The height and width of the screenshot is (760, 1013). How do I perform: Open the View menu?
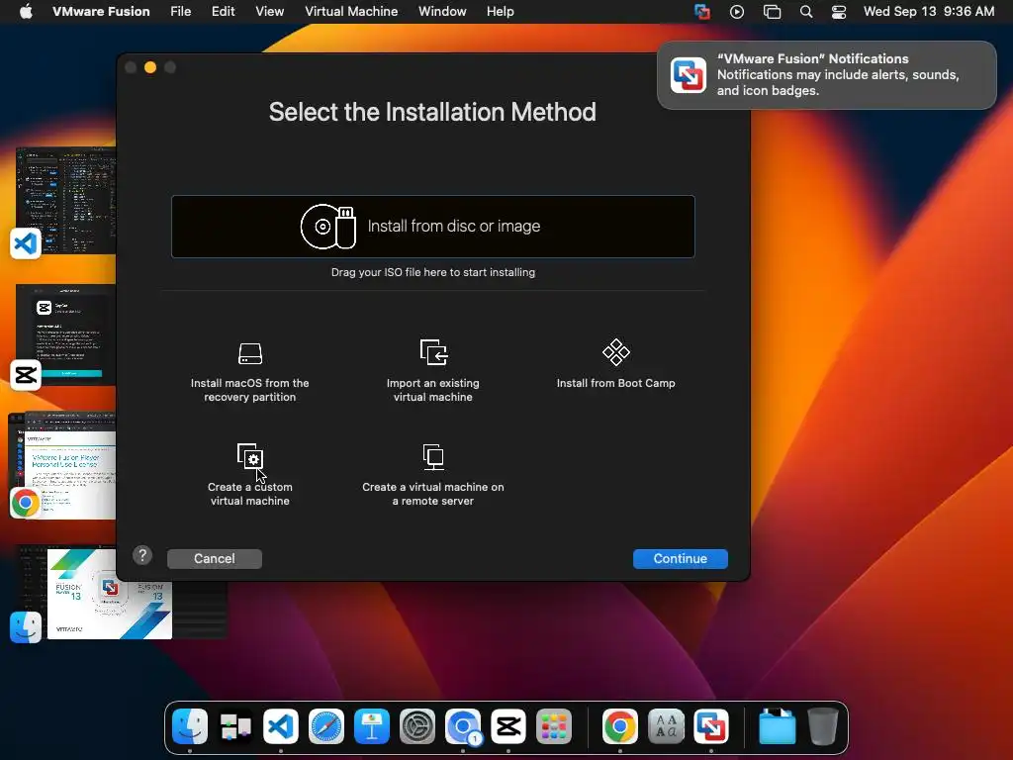tap(269, 12)
